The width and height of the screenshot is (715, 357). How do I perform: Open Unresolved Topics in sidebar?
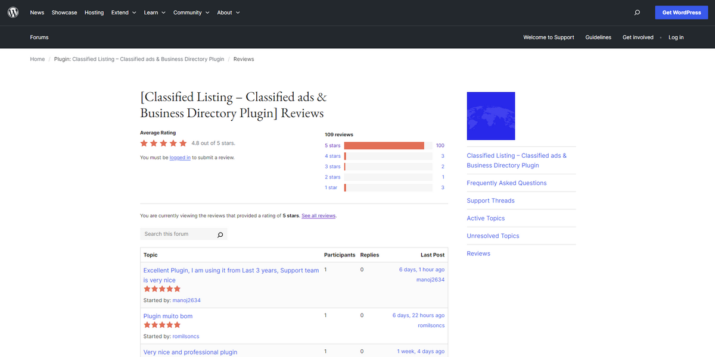(493, 236)
